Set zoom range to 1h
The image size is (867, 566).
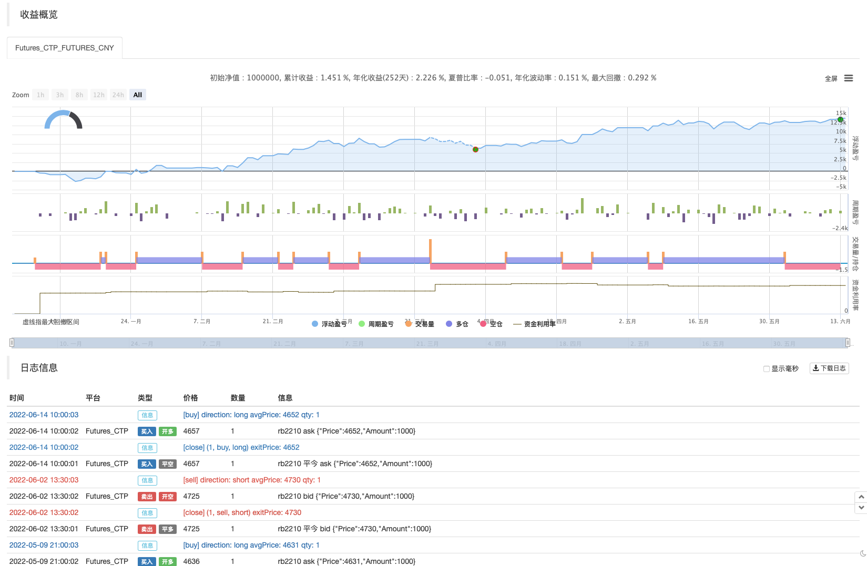pos(40,95)
